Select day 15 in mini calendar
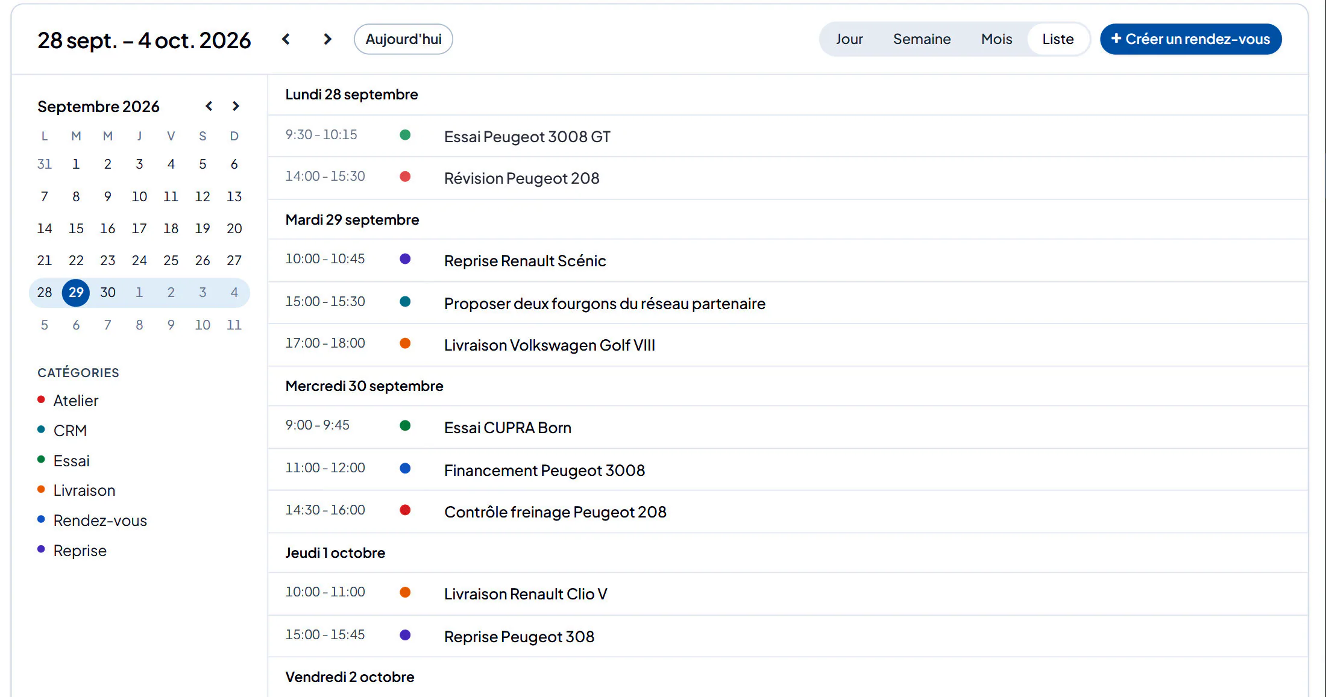 [76, 228]
